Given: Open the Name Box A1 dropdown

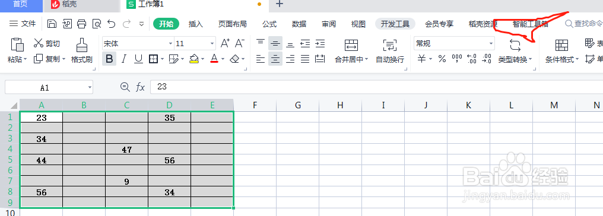Looking at the screenshot, I should pyautogui.click(x=90, y=88).
